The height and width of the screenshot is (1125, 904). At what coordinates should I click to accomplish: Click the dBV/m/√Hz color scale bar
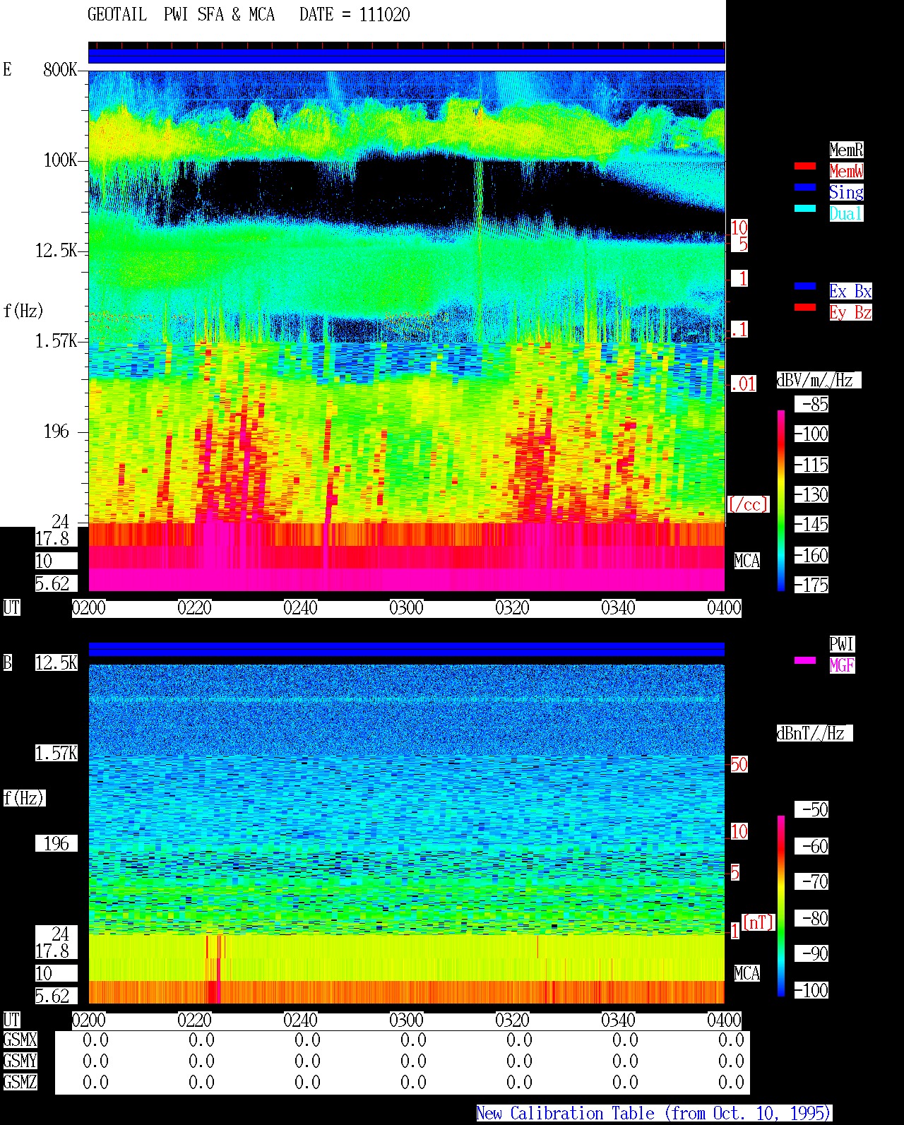(x=781, y=500)
